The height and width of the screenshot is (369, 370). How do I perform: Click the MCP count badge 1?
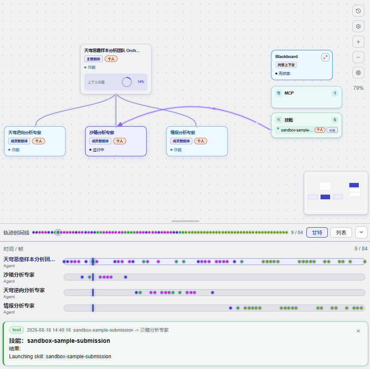335,93
